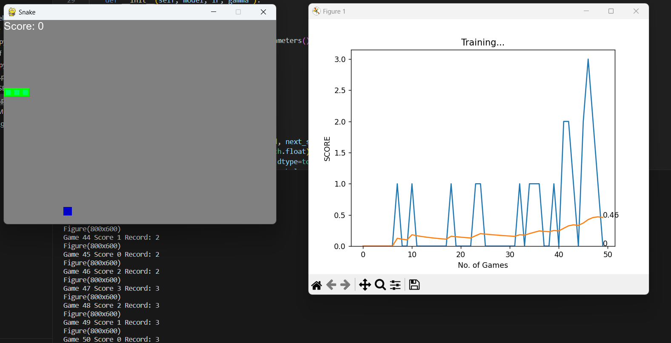Click the green snake body
This screenshot has width=671, height=343.
click(x=17, y=92)
